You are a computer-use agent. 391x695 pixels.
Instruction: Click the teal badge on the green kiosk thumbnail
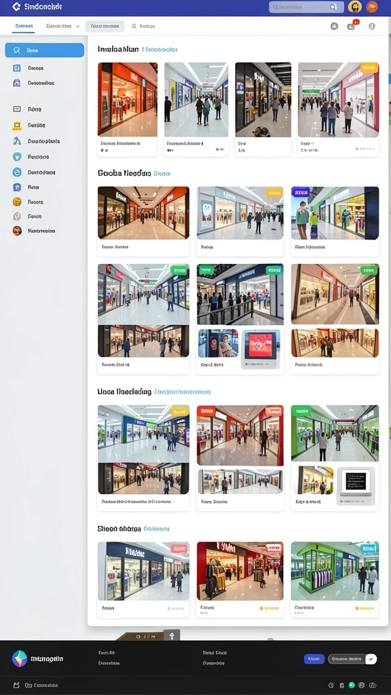pyautogui.click(x=369, y=548)
